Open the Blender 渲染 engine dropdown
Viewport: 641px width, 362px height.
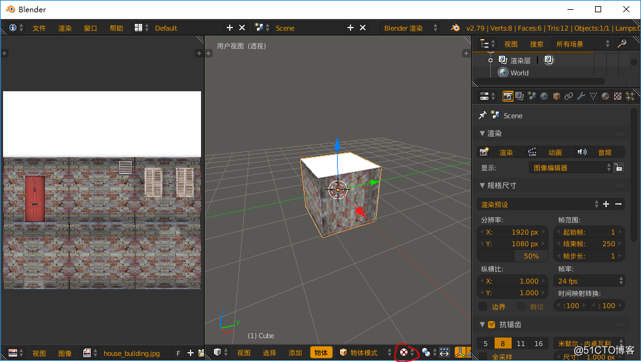pos(409,28)
